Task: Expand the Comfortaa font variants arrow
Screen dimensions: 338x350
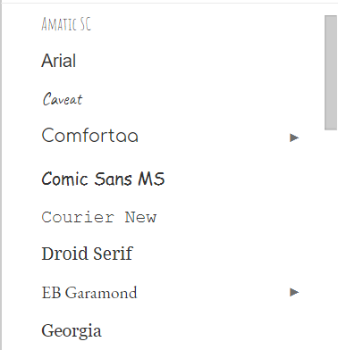Action: 294,137
